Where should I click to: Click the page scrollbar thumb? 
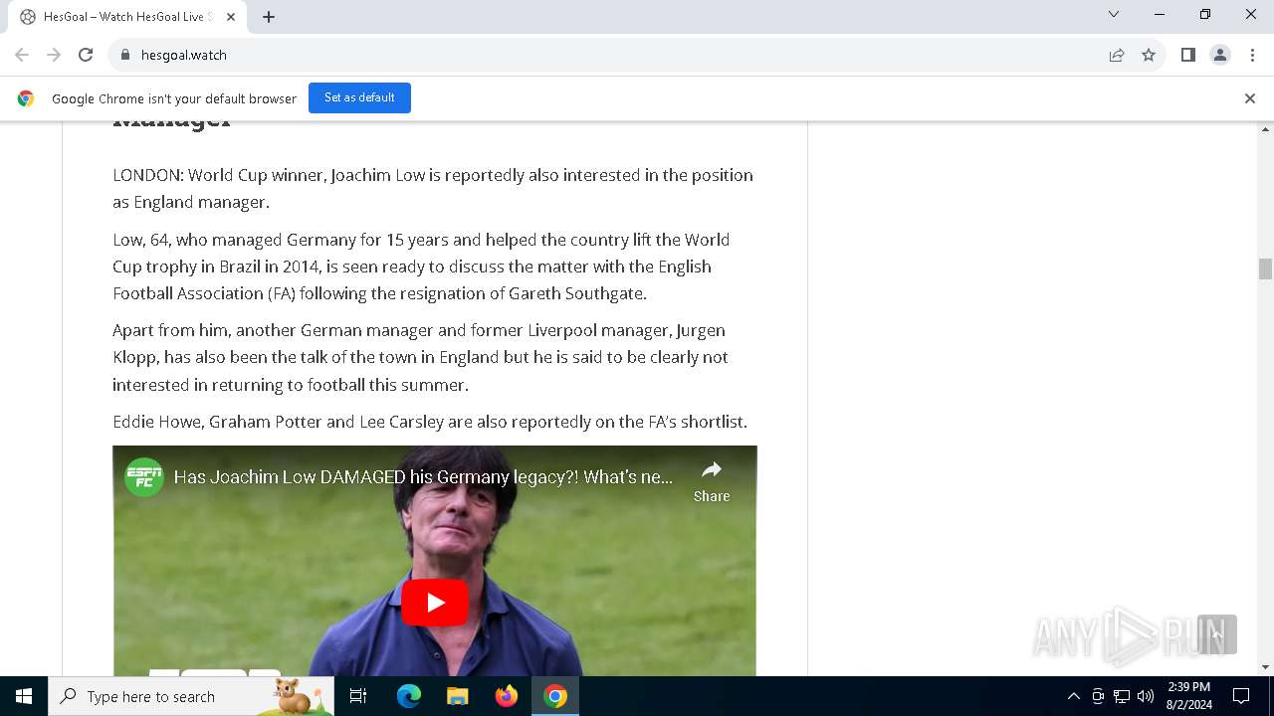(1265, 268)
